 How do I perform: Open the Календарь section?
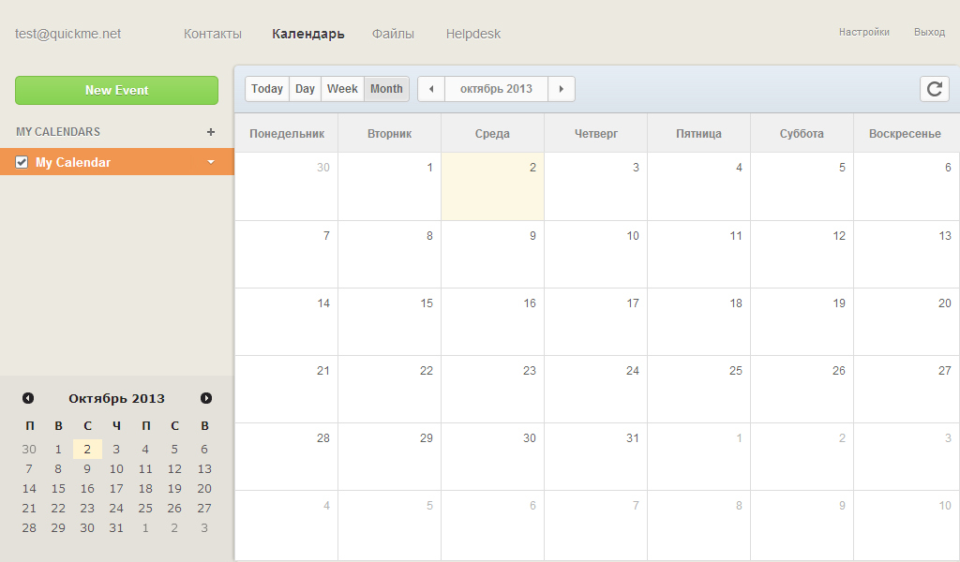click(307, 34)
